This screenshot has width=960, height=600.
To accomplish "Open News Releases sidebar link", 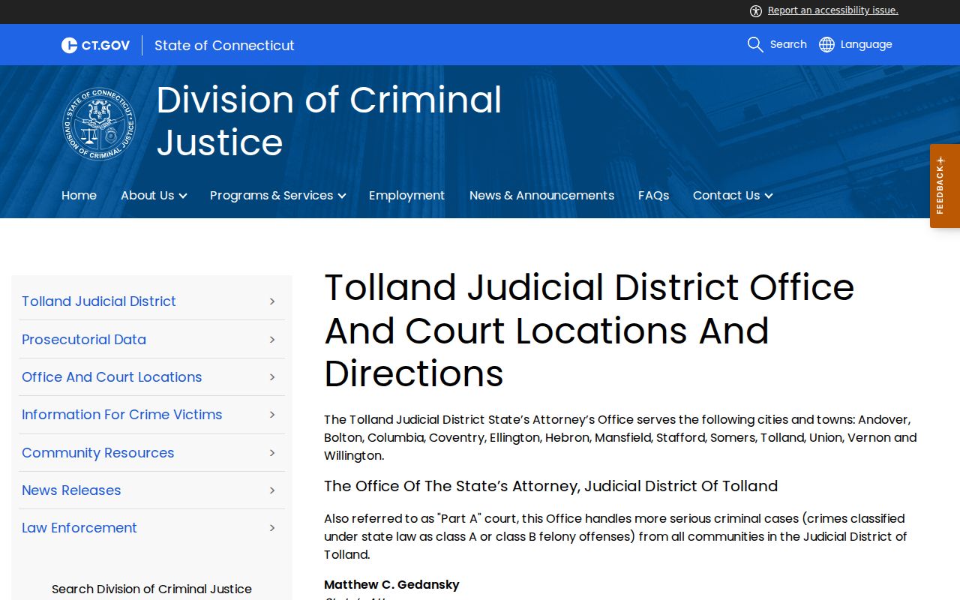I will (x=71, y=490).
